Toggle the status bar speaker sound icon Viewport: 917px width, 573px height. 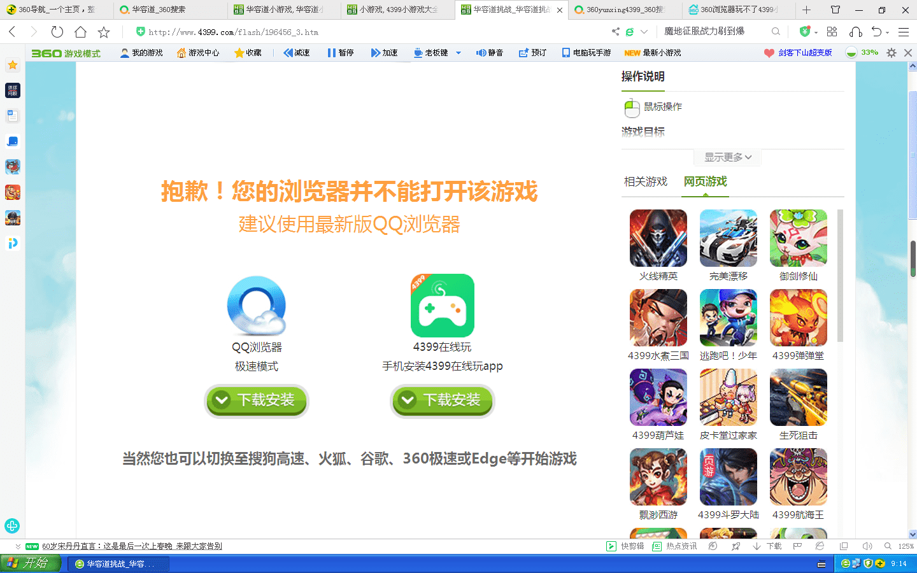click(867, 546)
